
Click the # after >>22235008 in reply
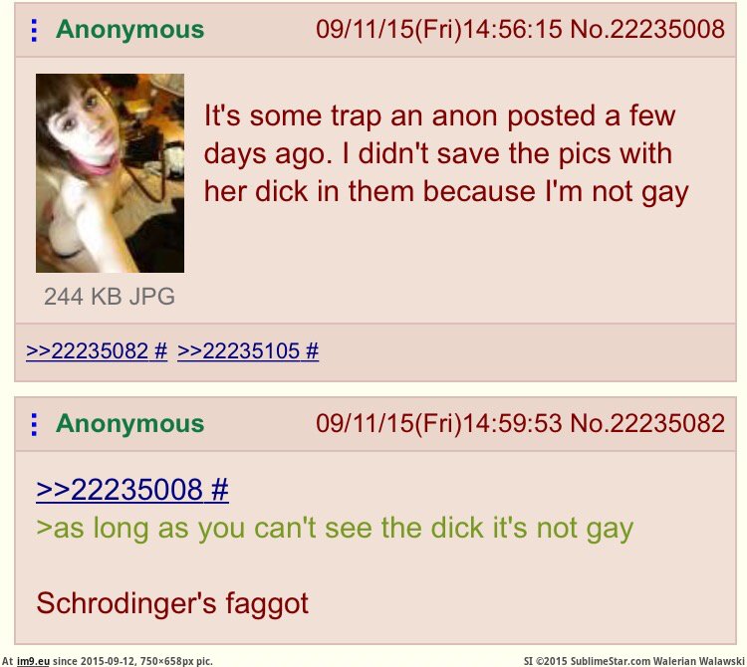pyautogui.click(x=219, y=490)
